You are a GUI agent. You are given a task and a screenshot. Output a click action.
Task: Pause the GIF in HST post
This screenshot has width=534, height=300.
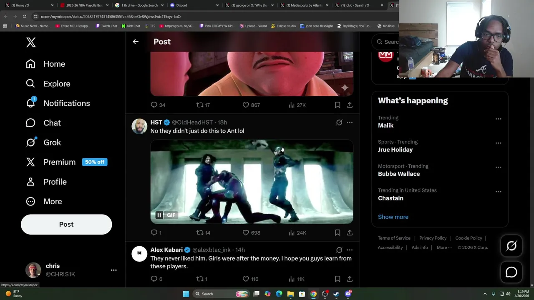point(159,215)
